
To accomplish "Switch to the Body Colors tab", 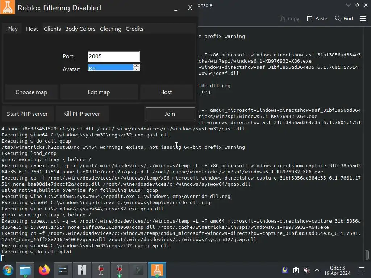I will tap(80, 29).
